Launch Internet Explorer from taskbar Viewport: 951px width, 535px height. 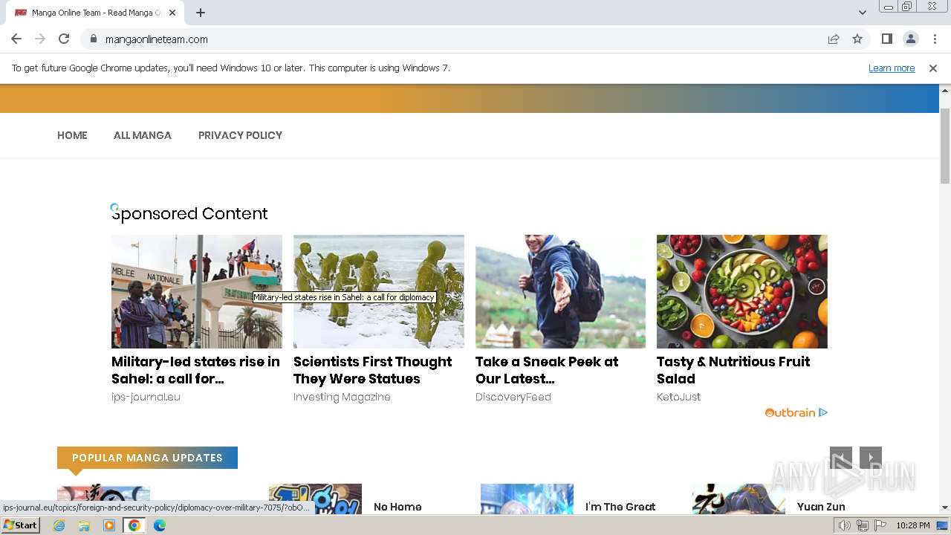pos(59,525)
